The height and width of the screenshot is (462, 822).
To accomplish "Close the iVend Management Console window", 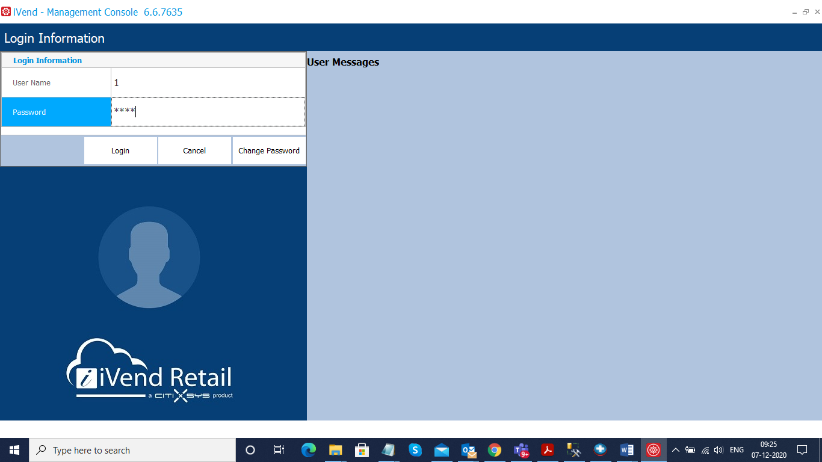I will point(816,12).
